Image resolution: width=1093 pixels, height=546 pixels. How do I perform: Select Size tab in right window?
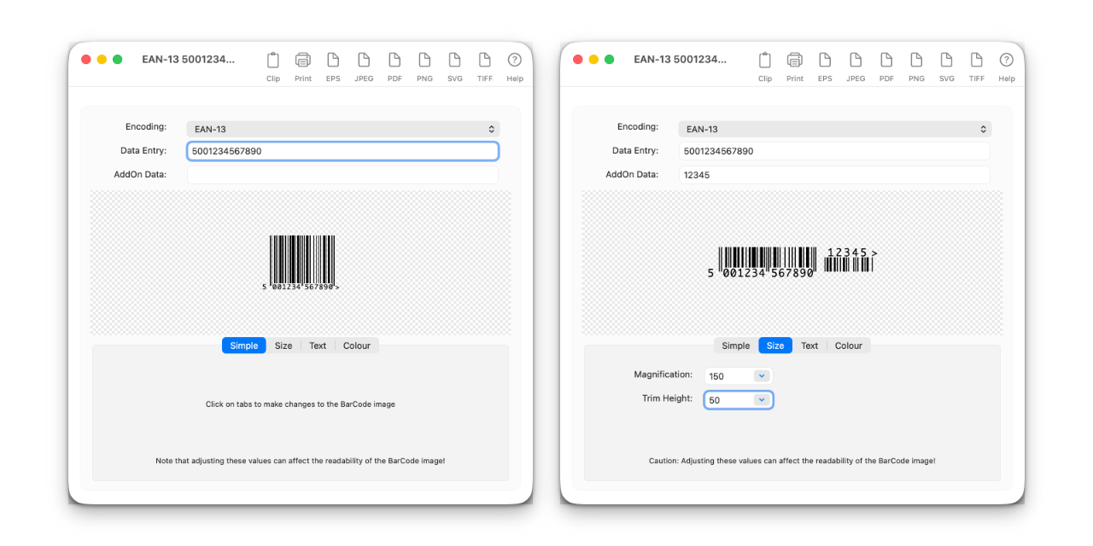click(x=775, y=346)
